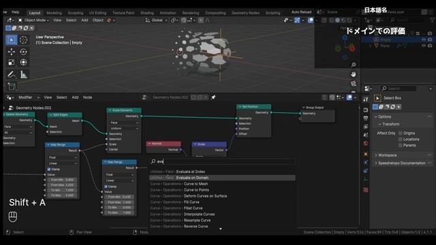The width and height of the screenshot is (436, 245).
Task: Select the Scale tool
Action: (x=12, y=63)
